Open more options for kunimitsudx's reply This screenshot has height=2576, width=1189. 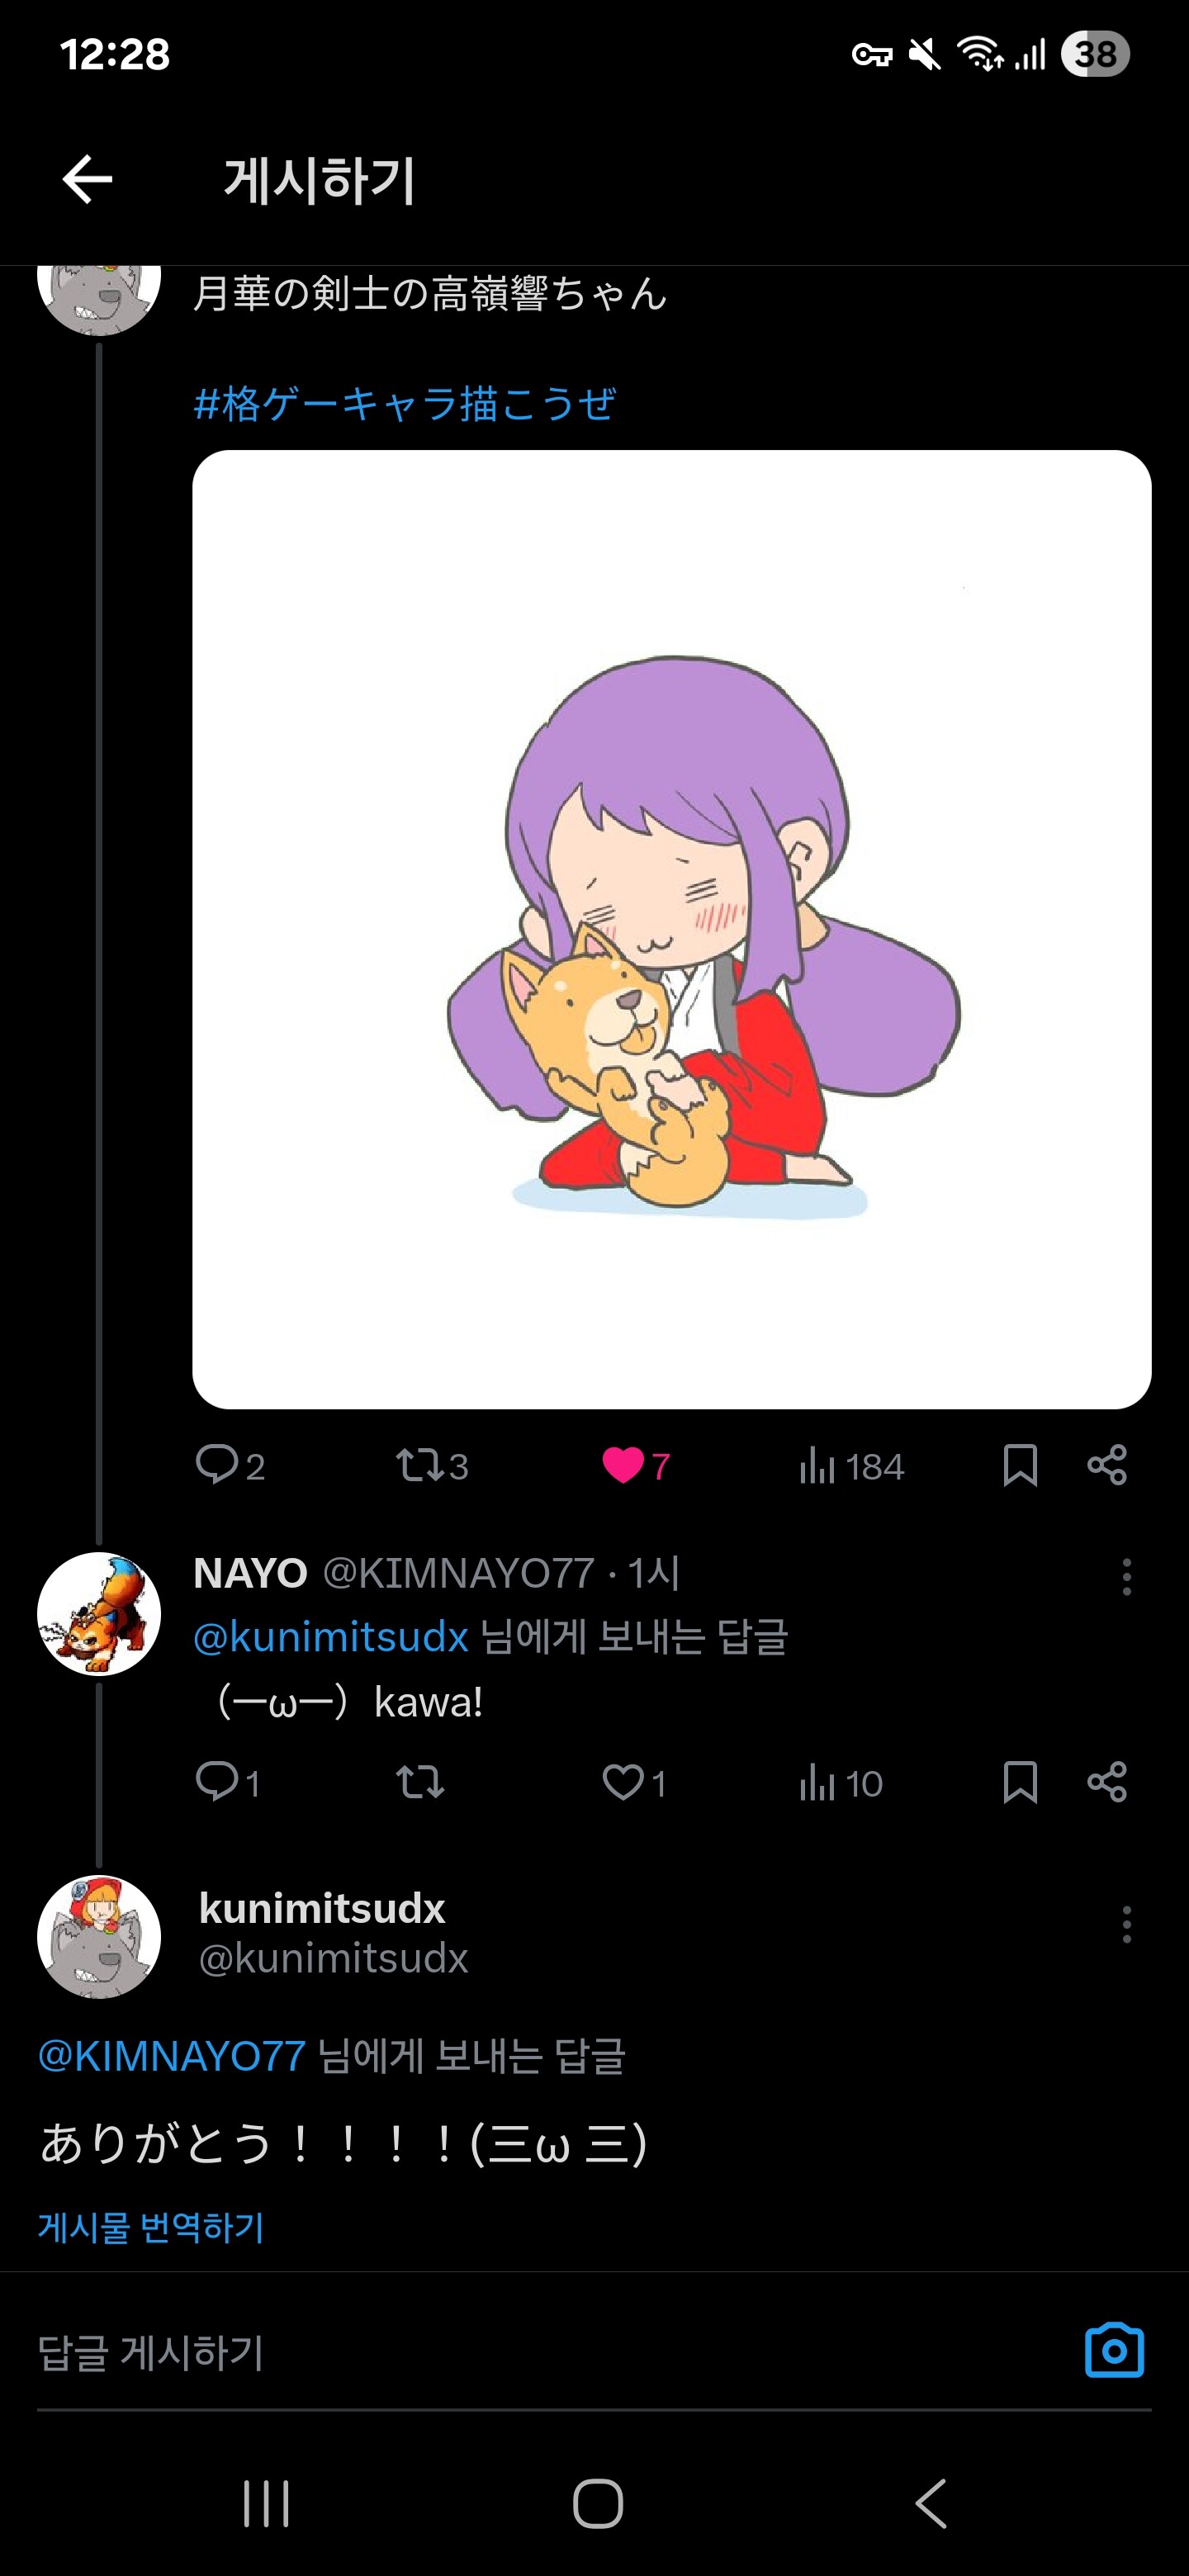pos(1126,1924)
